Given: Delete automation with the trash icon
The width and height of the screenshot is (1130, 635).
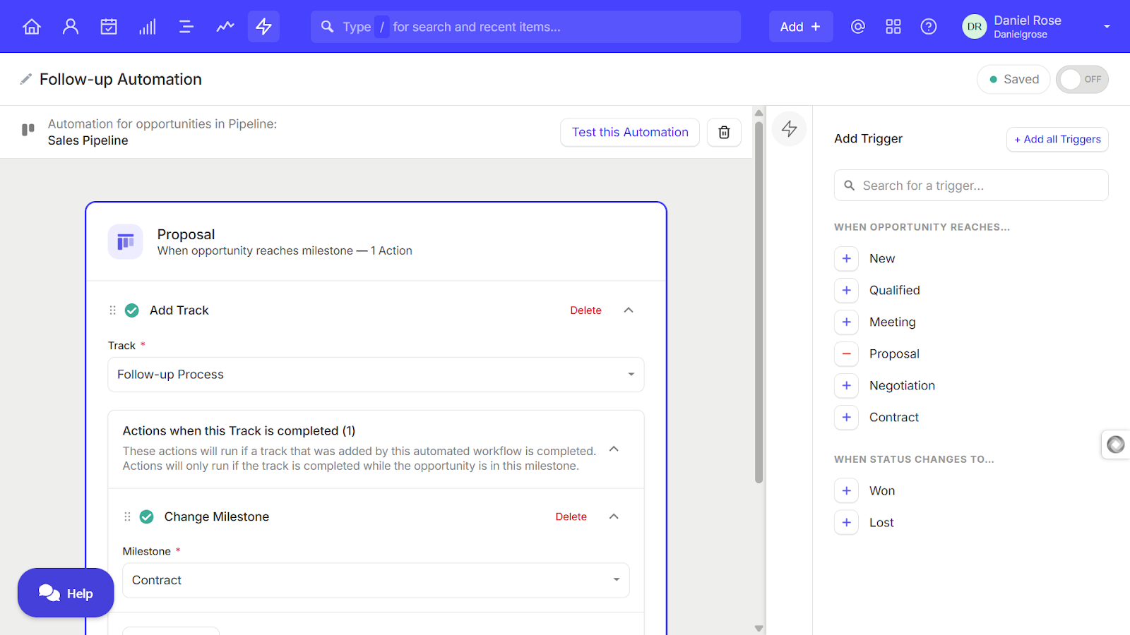Looking at the screenshot, I should 724,132.
